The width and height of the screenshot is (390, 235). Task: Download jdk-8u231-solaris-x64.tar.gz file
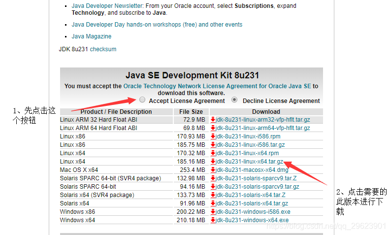coord(252,203)
